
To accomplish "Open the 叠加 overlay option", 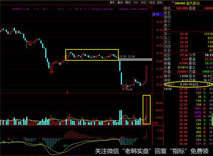I will click(120, 2).
